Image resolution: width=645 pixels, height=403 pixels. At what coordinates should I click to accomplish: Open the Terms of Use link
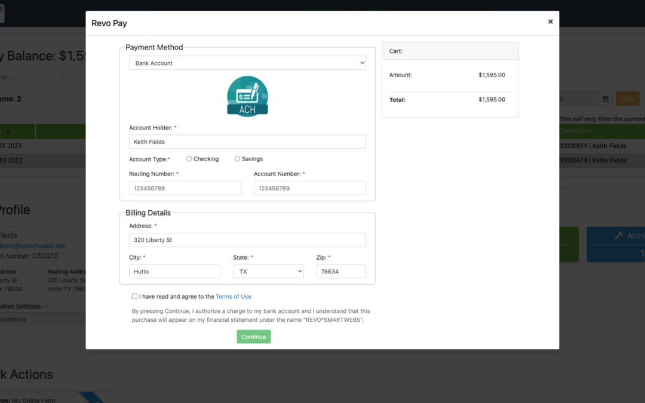click(x=233, y=297)
